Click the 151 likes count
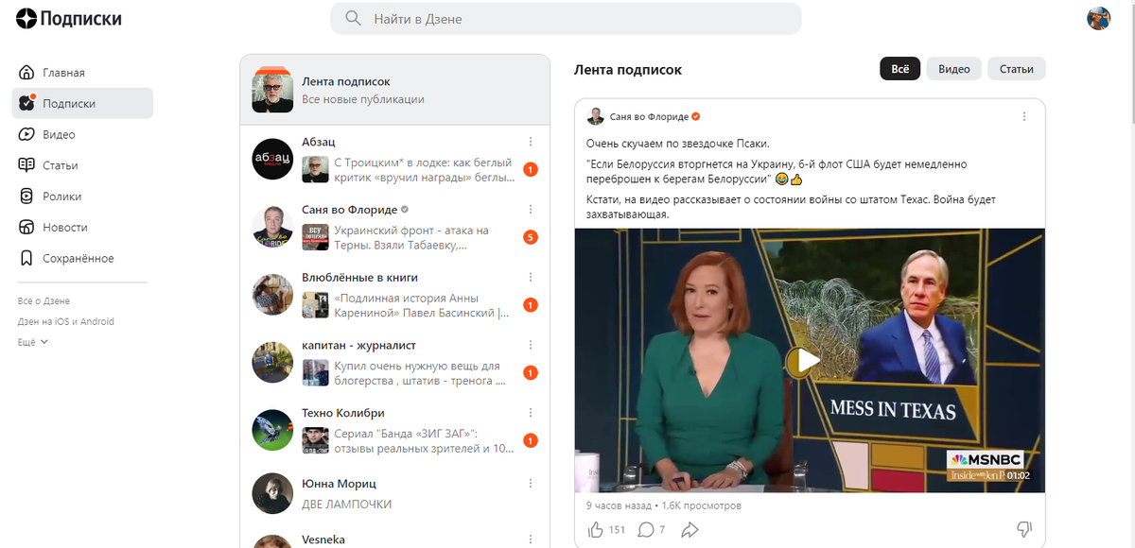 [617, 530]
